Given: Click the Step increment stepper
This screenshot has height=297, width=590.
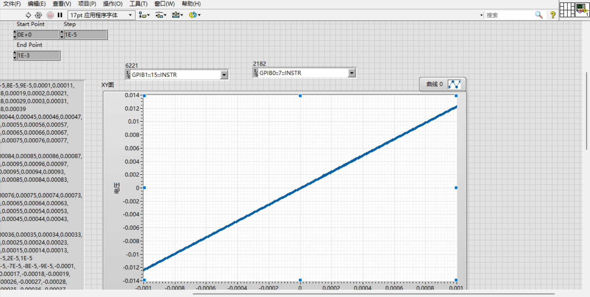Looking at the screenshot, I should coord(62,32).
